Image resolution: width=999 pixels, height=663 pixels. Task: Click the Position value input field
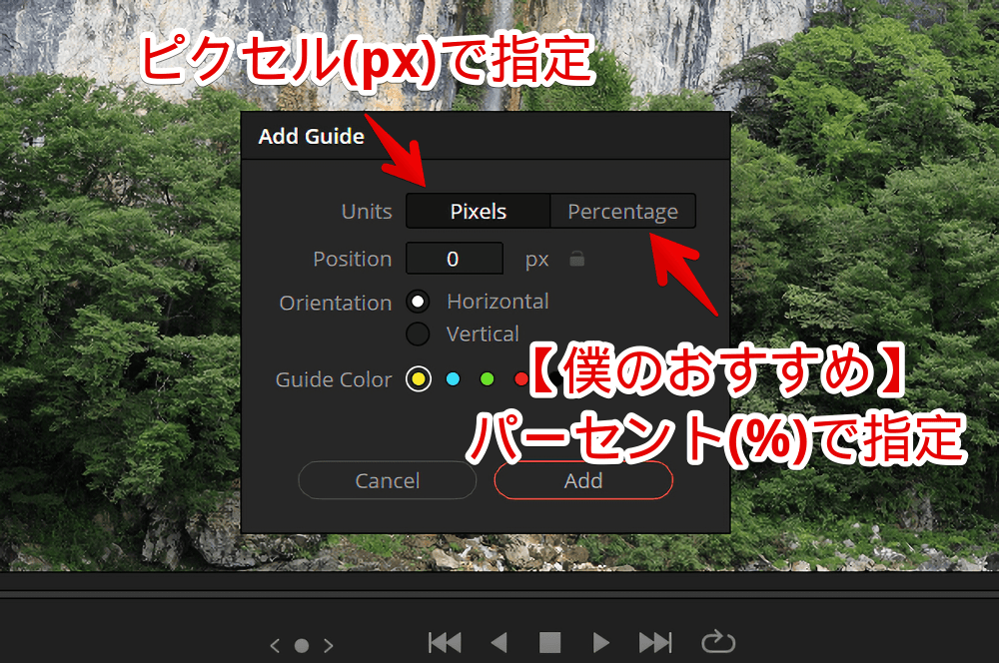455,259
